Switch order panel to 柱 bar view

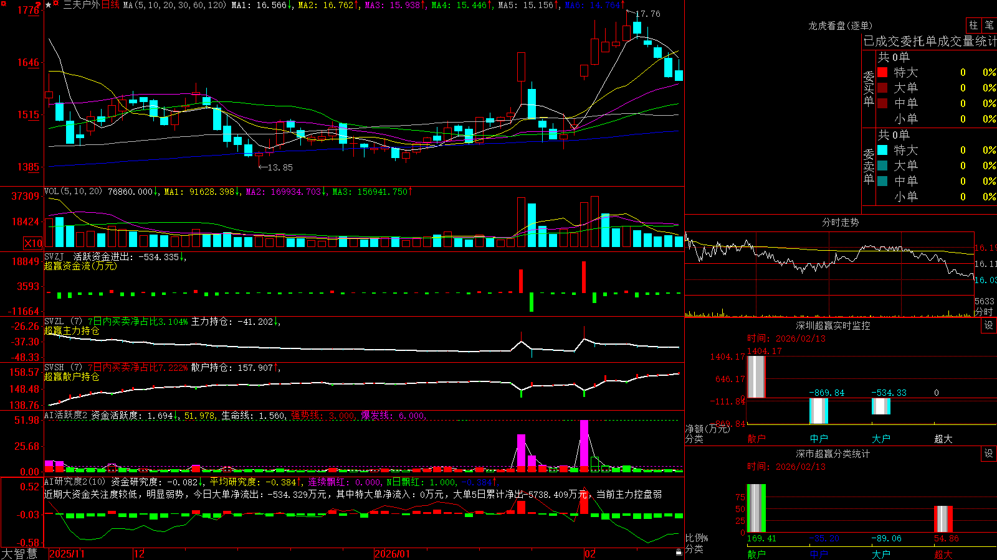point(973,25)
